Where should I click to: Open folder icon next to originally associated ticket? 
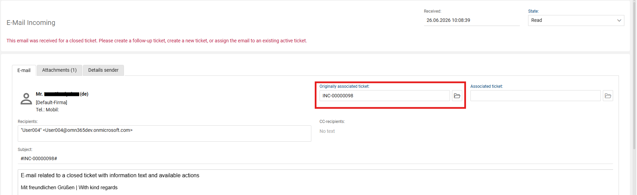click(457, 96)
